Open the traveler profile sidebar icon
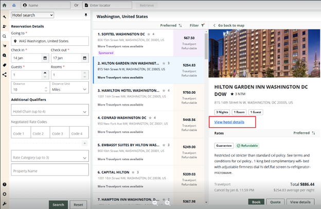The width and height of the screenshot is (321, 209). pos(4,26)
